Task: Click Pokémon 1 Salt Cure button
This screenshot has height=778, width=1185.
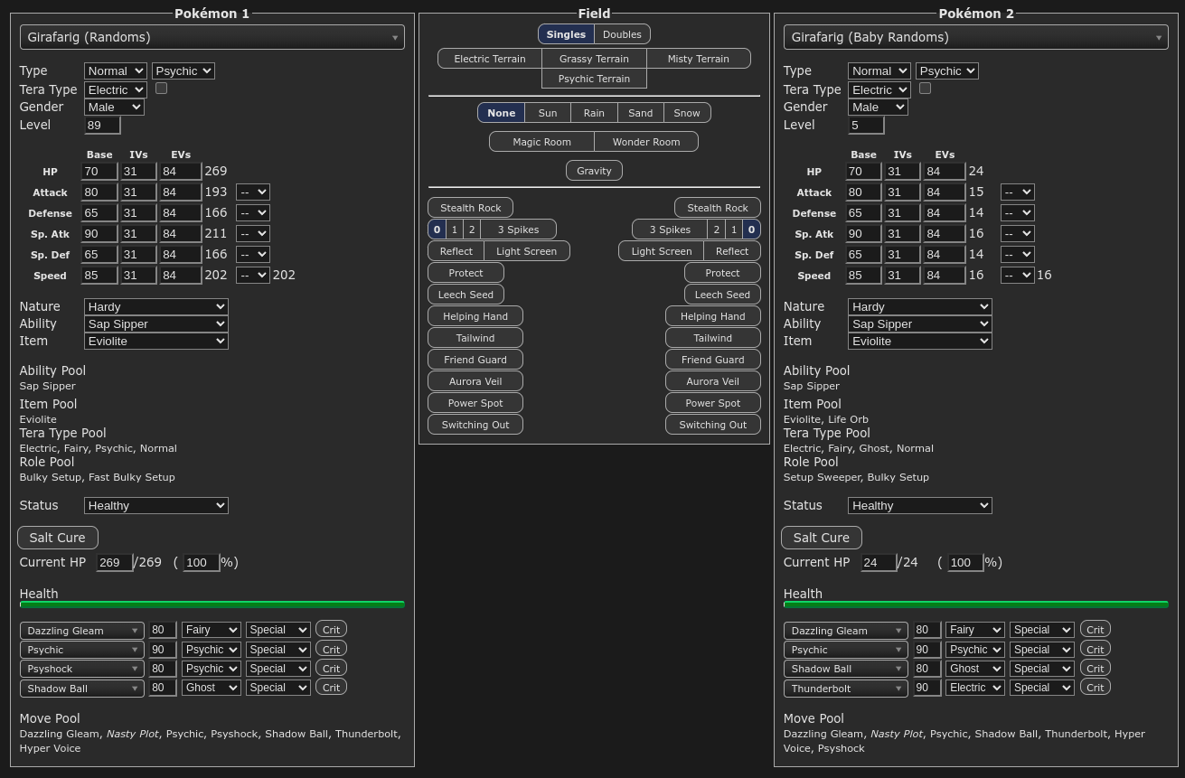Action: point(58,538)
